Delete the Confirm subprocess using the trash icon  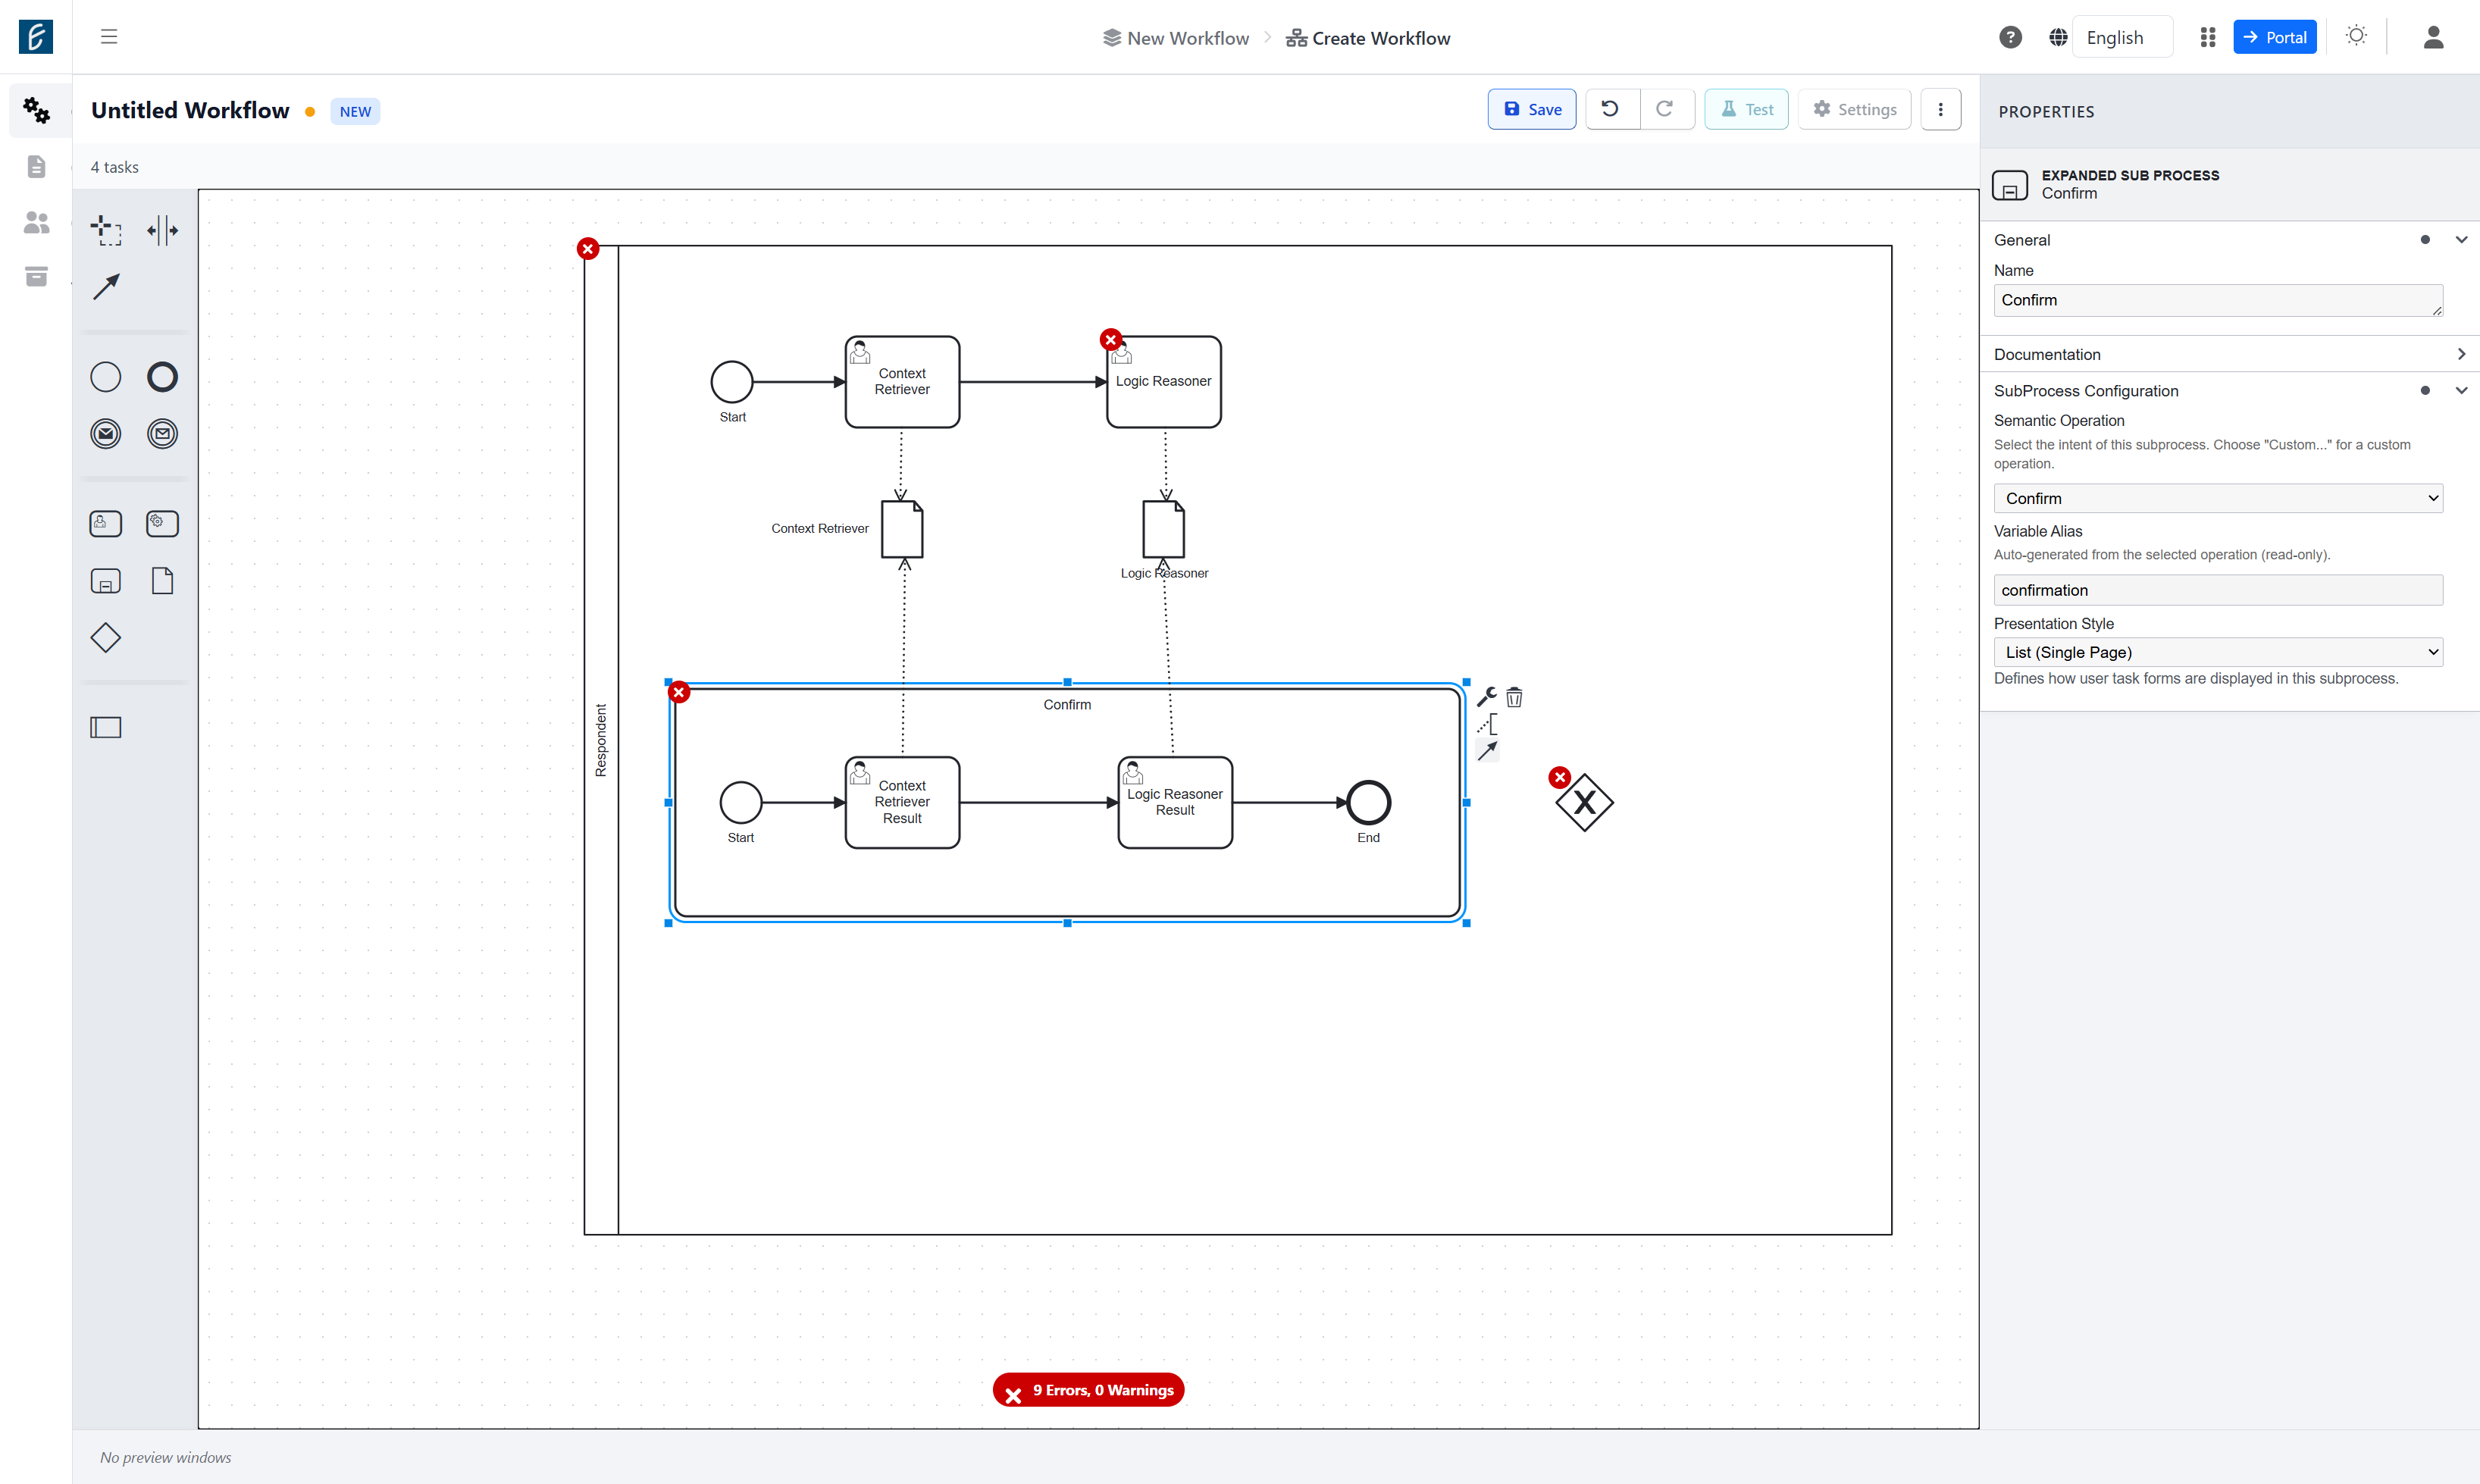click(1514, 697)
